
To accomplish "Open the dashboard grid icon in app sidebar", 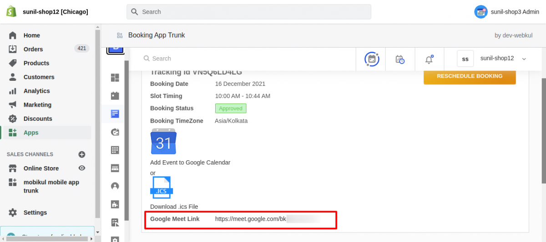I will [115, 78].
